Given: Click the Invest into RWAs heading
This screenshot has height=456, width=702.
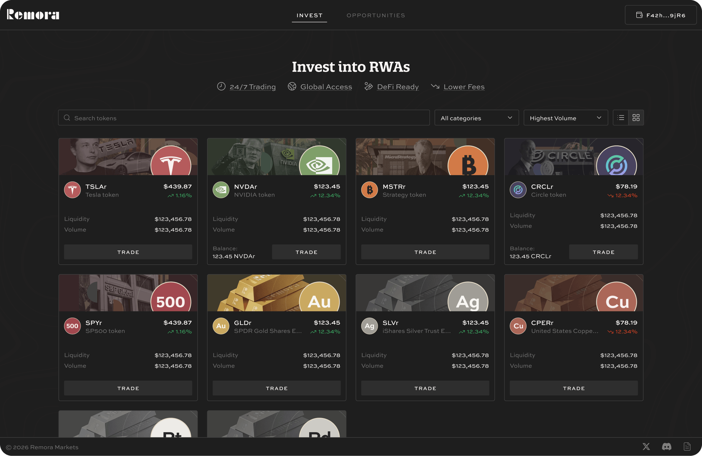Looking at the screenshot, I should click(351, 67).
